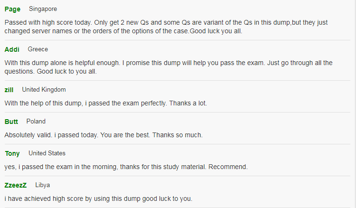The width and height of the screenshot is (356, 208).
Task: Click Page's review about high score
Action: pyautogui.click(x=166, y=27)
